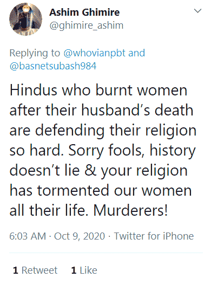Screen dimensions: 211x284
Task: Open the @ghimire_ashim handle
Action: pyautogui.click(x=87, y=25)
